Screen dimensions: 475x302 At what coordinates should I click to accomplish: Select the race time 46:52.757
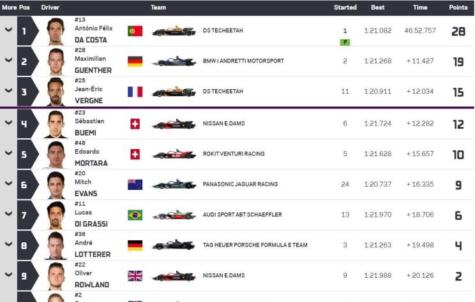click(420, 31)
